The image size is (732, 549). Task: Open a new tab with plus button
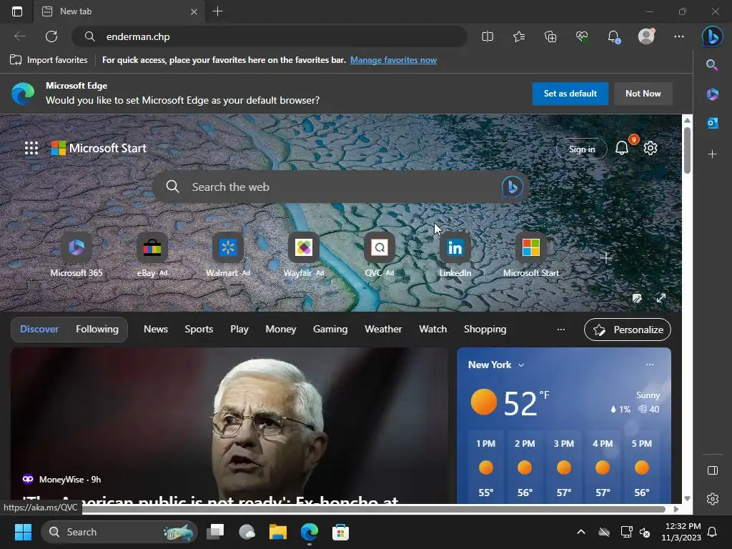click(217, 11)
